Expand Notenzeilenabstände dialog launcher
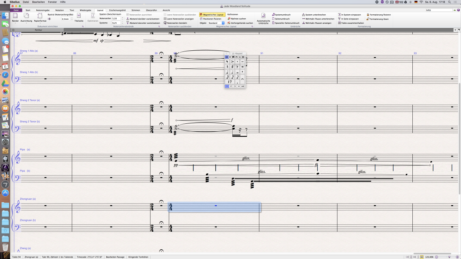This screenshot has height=259, width=461. [159, 26]
